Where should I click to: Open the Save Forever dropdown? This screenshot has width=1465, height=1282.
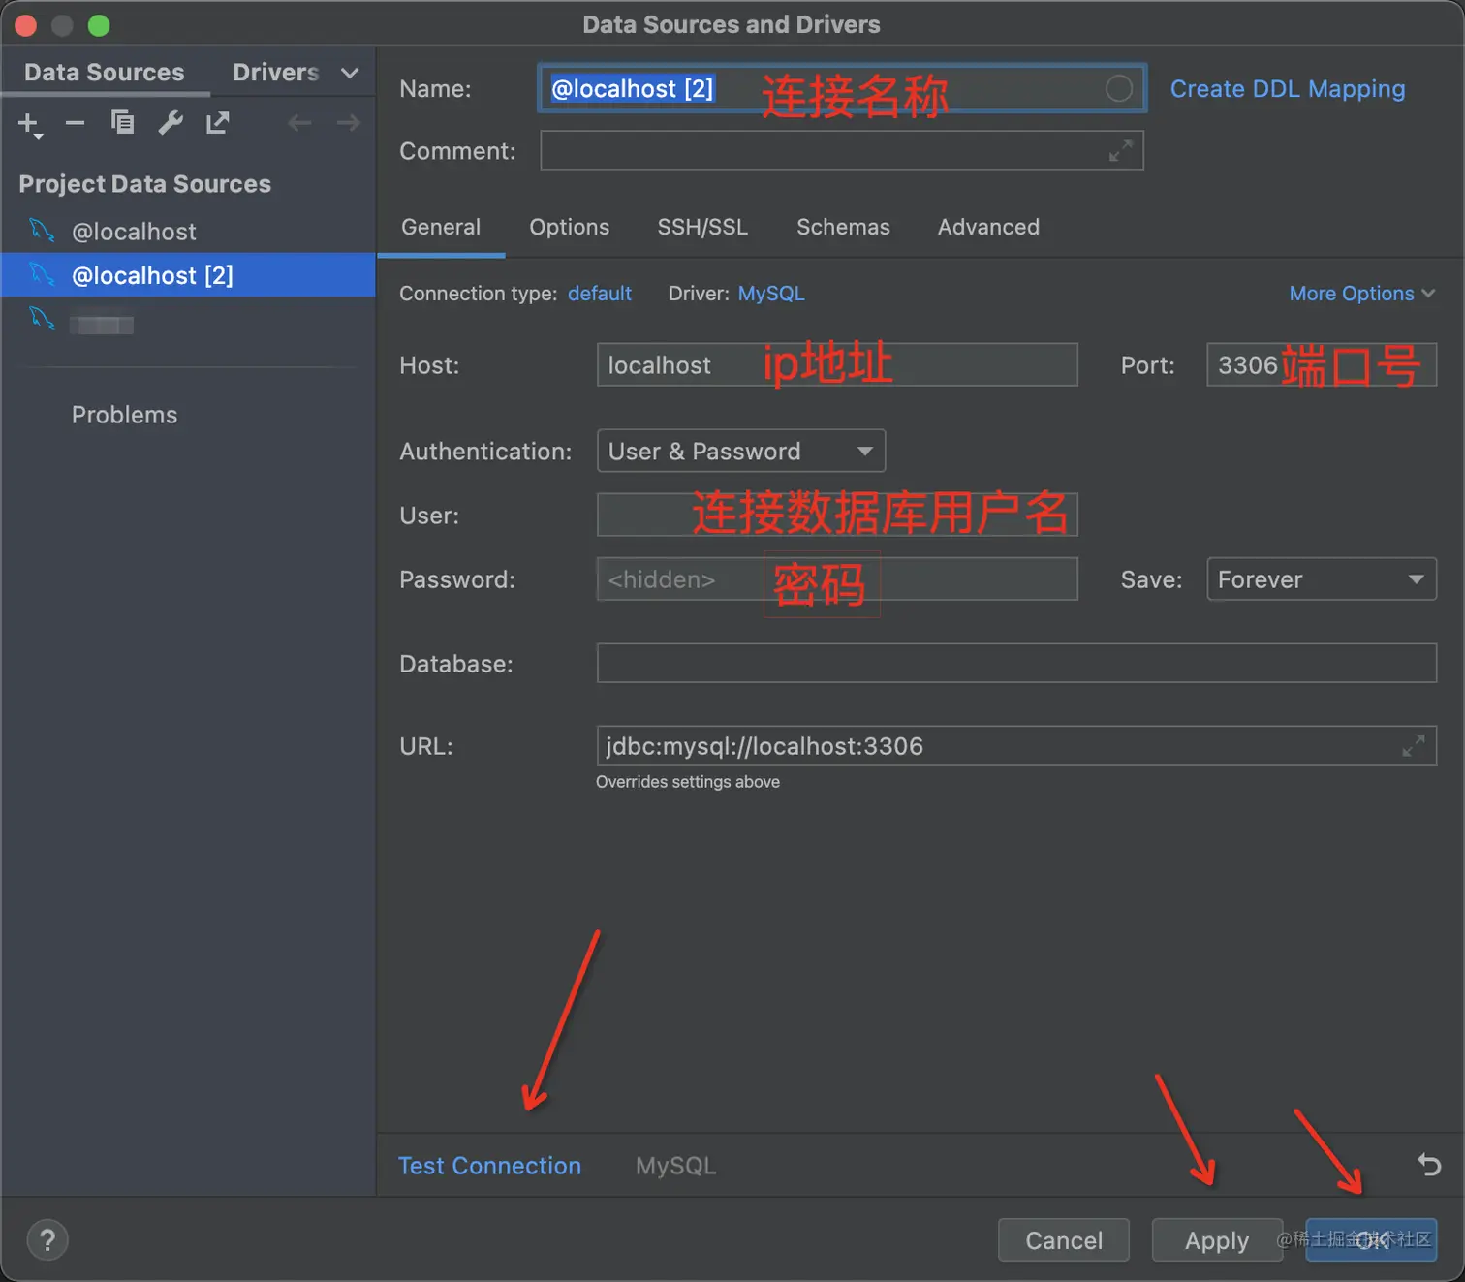click(x=1322, y=578)
